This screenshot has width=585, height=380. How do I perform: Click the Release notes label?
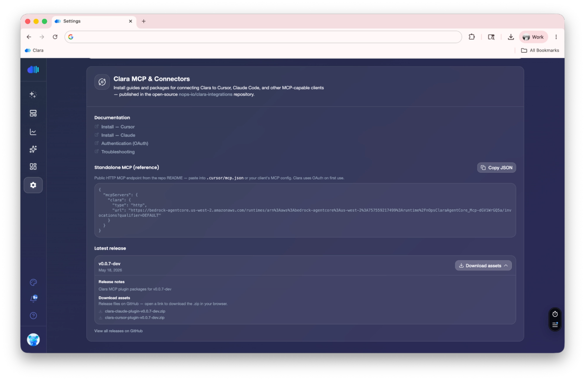point(112,281)
